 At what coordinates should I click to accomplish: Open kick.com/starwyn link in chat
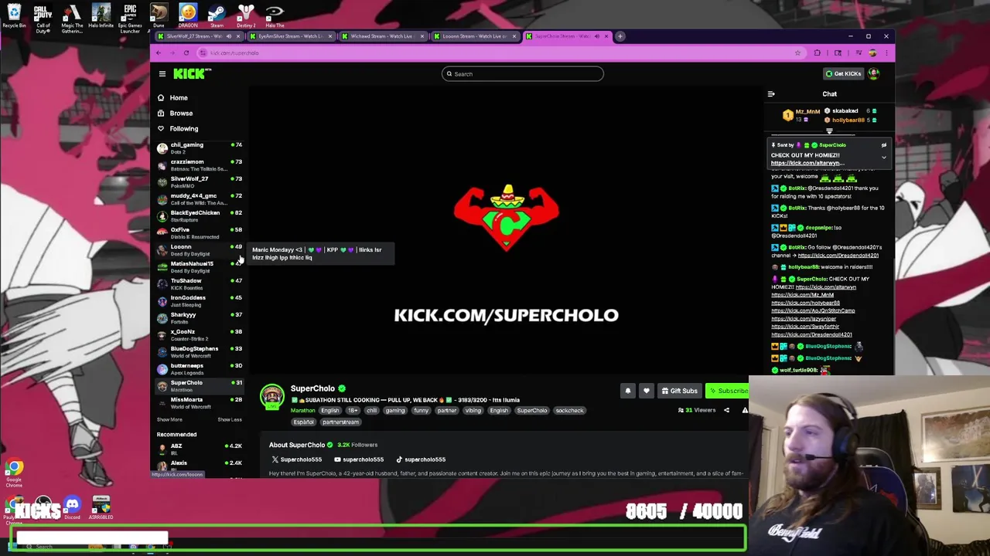(825, 287)
